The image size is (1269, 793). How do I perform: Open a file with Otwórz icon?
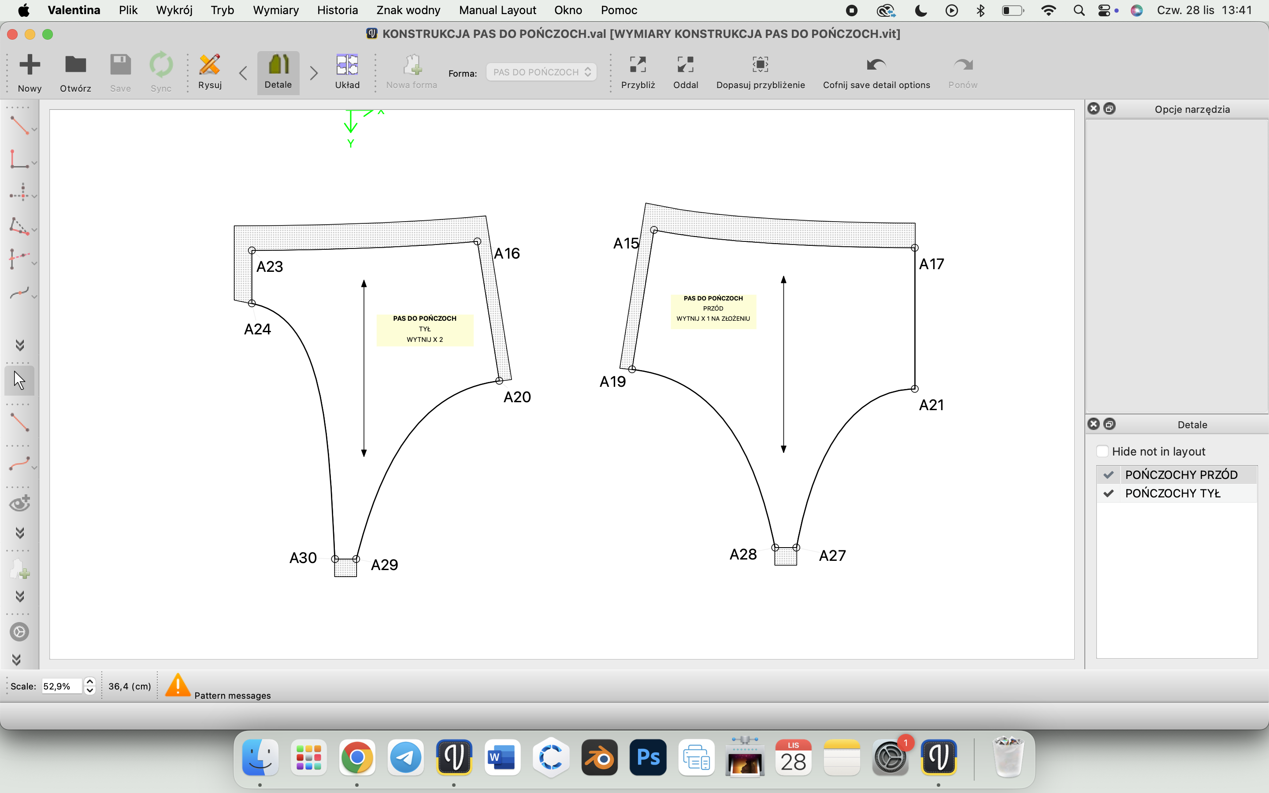pos(75,65)
